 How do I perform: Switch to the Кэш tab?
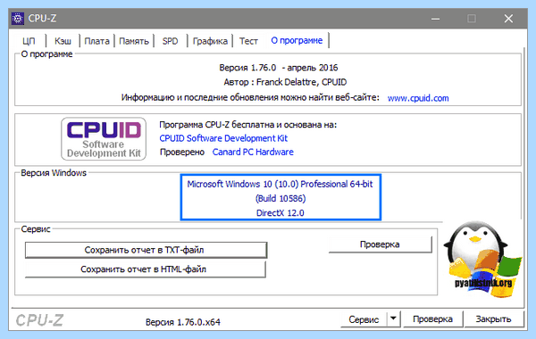(x=63, y=41)
